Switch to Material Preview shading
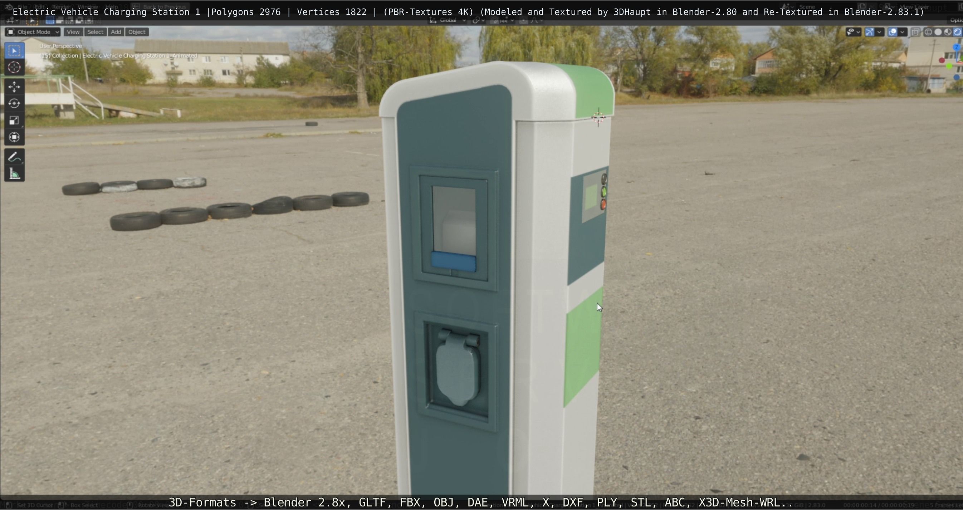 pyautogui.click(x=948, y=32)
